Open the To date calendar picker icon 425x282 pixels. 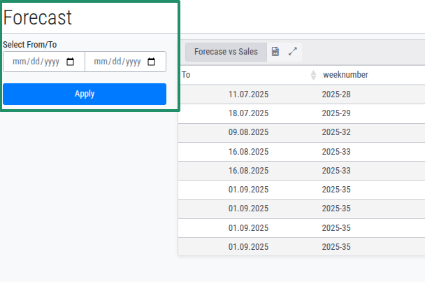point(151,62)
